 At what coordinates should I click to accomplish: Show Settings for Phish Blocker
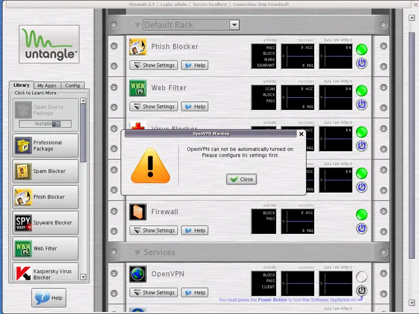click(153, 65)
